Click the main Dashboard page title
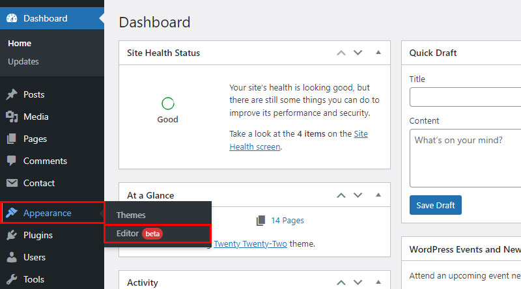 (155, 22)
